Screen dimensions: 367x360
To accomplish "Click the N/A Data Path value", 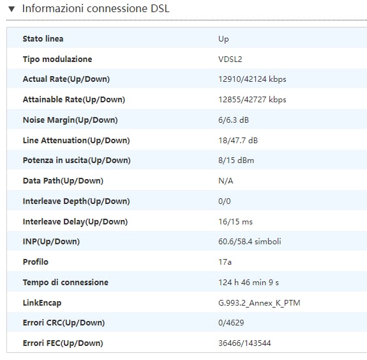I will click(226, 181).
